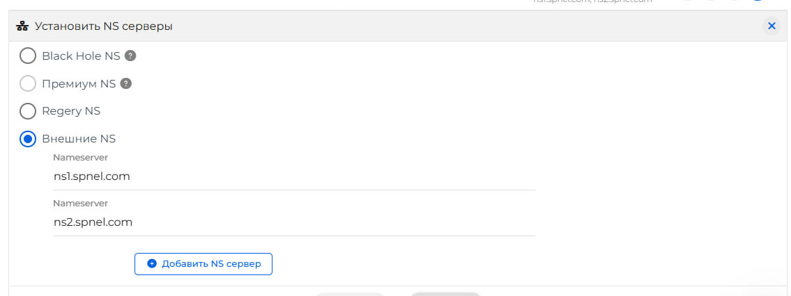
Task: Click the Установить NS серверы title text
Action: coord(105,26)
